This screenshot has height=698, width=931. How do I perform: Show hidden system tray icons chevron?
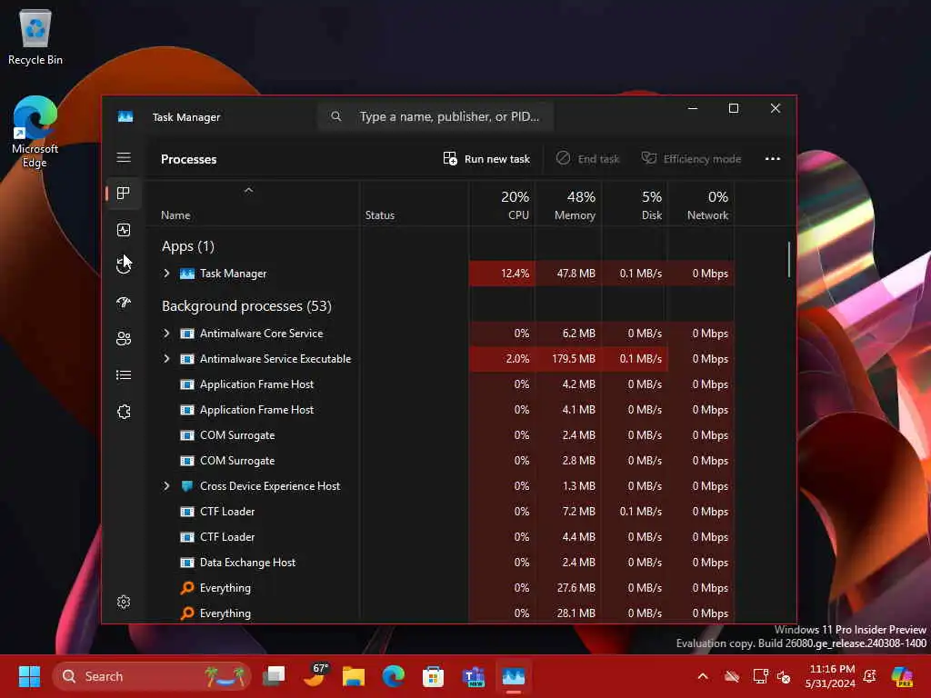703,676
